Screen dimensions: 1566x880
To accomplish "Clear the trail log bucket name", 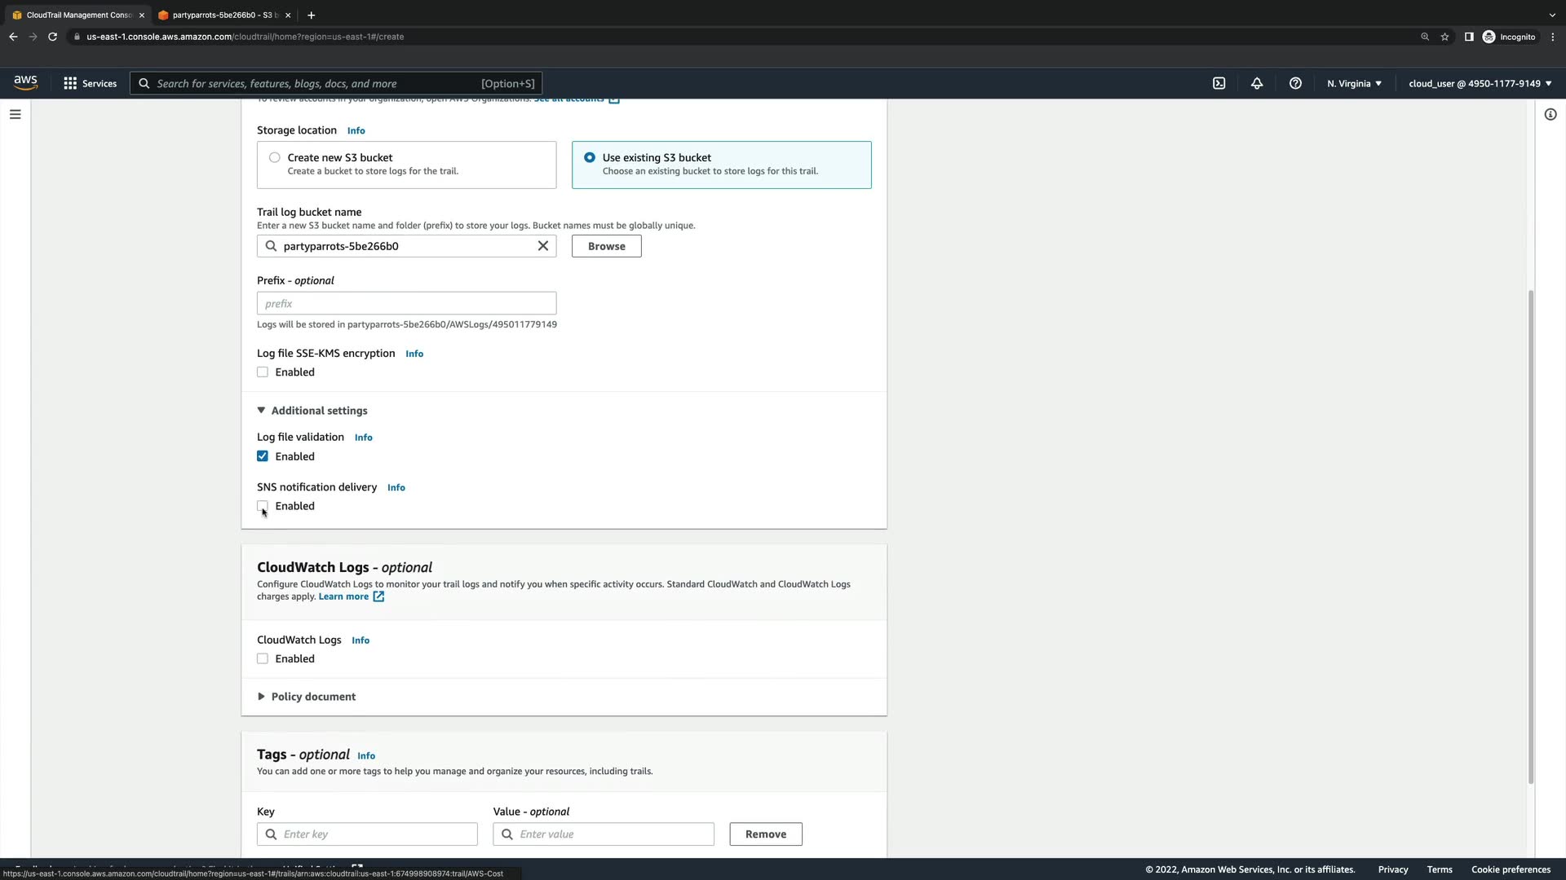I will point(543,246).
